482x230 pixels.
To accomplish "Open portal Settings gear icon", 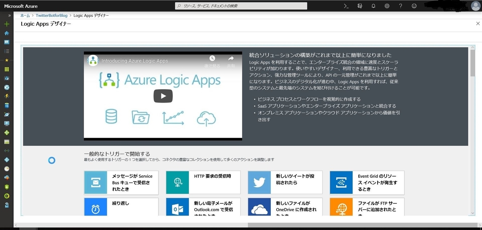I will tap(387, 6).
